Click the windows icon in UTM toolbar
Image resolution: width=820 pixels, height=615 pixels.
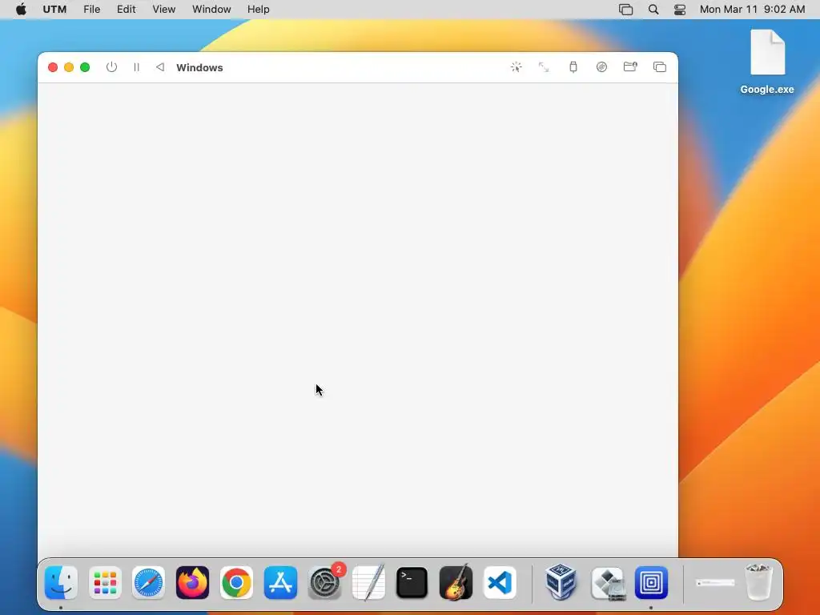point(660,67)
